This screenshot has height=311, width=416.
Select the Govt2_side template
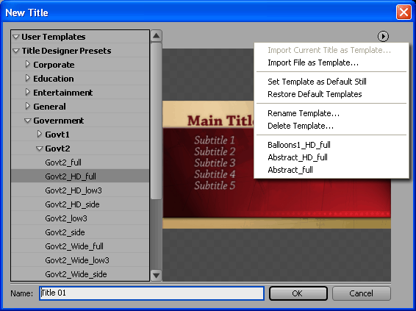[80, 232]
